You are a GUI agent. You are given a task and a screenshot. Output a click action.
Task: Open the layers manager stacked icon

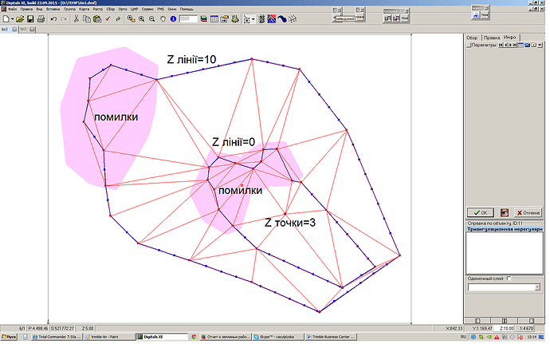coord(203,19)
